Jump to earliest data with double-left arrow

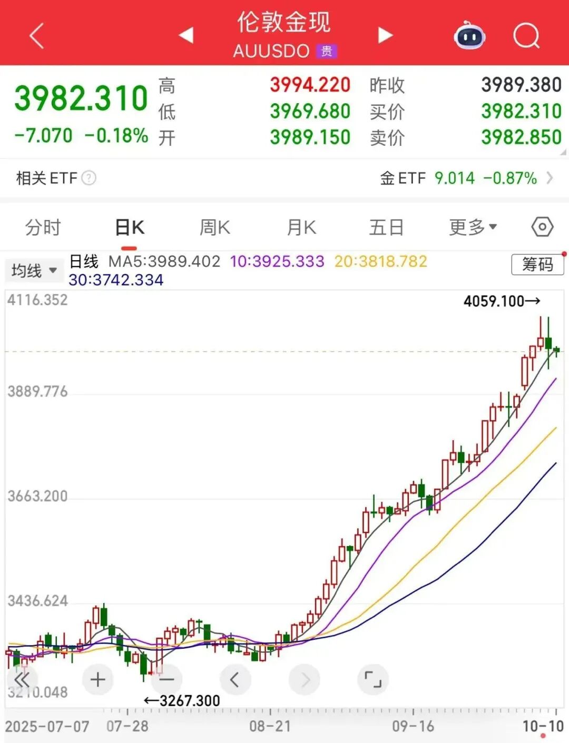tap(21, 679)
